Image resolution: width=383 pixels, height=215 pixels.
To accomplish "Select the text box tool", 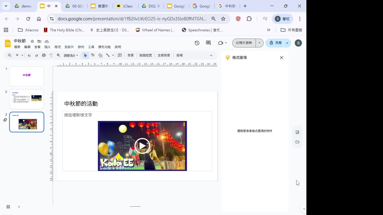I will pyautogui.click(x=93, y=55).
